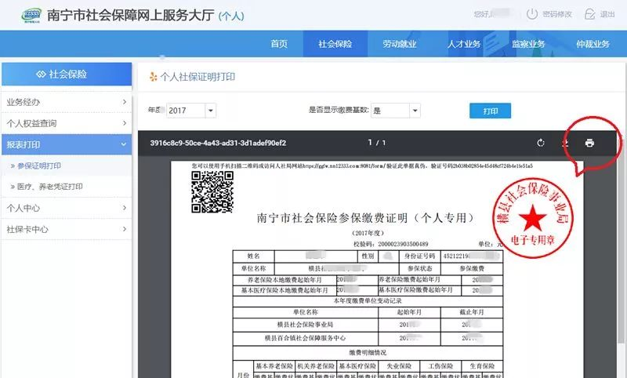Click the PDF page number indicator
Image resolution: width=627 pixels, height=378 pixels.
[x=377, y=143]
